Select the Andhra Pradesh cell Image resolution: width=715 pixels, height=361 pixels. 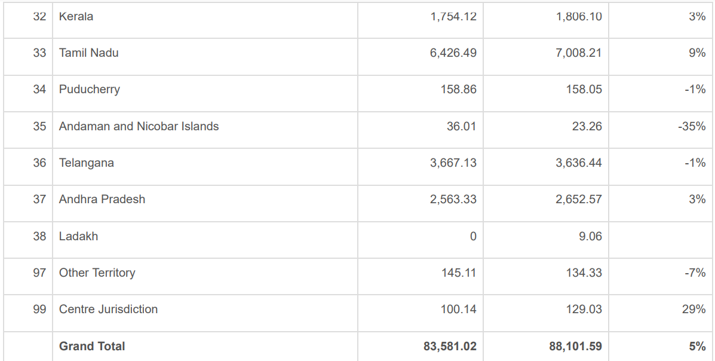[x=102, y=199]
